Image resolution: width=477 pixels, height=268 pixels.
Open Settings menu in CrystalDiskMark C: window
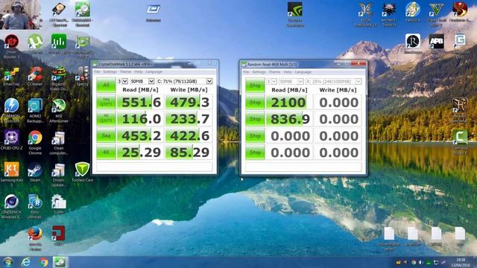tap(110, 71)
